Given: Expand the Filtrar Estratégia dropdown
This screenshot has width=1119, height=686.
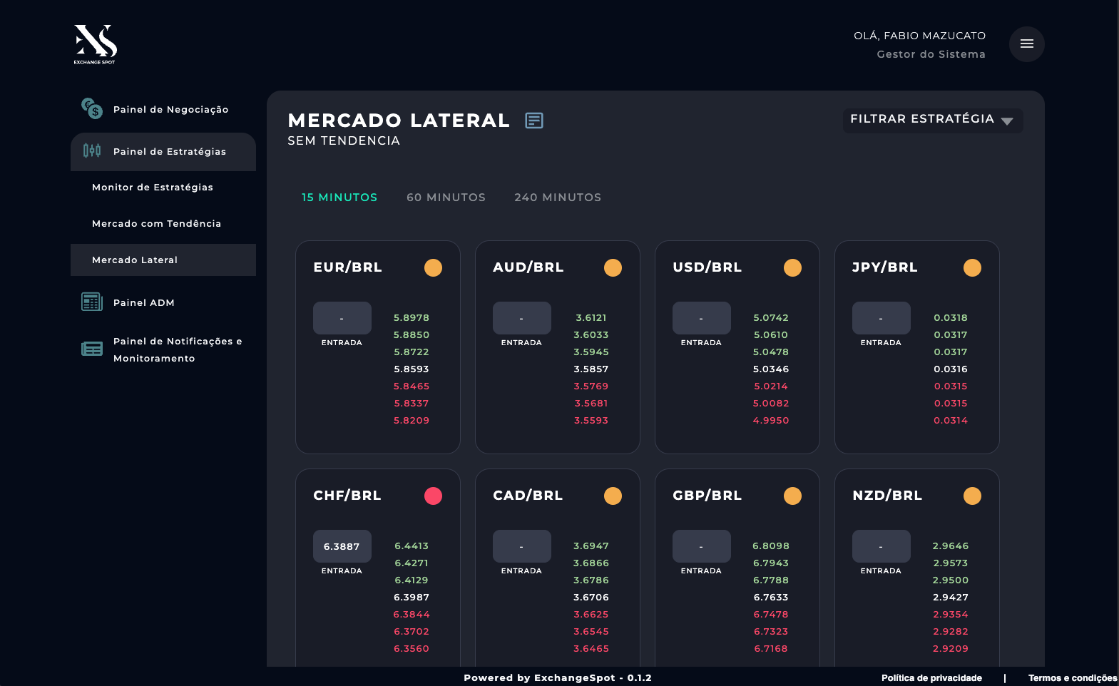Looking at the screenshot, I should [x=933, y=121].
